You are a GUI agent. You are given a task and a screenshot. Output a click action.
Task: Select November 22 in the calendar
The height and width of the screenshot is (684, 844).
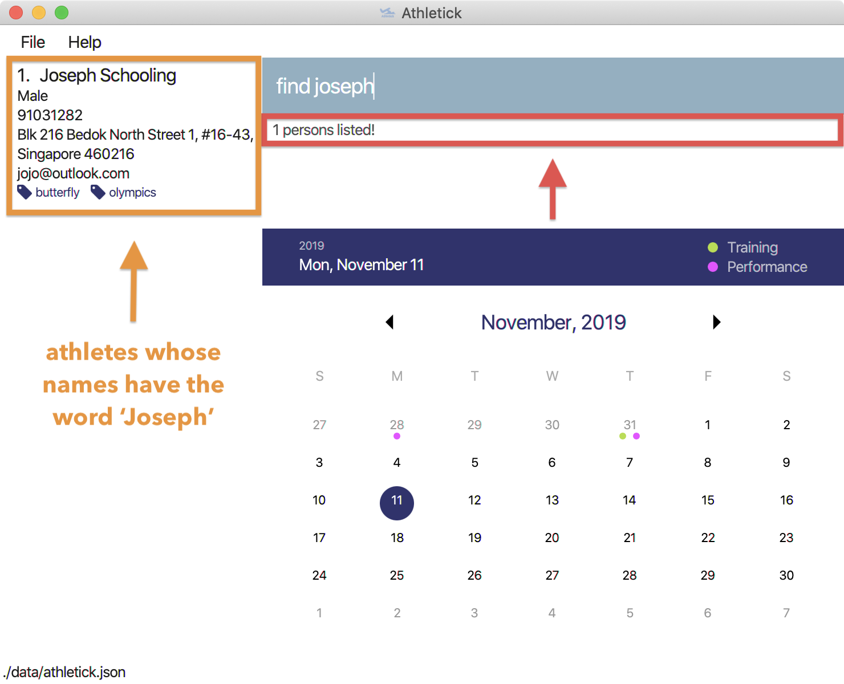(x=708, y=538)
